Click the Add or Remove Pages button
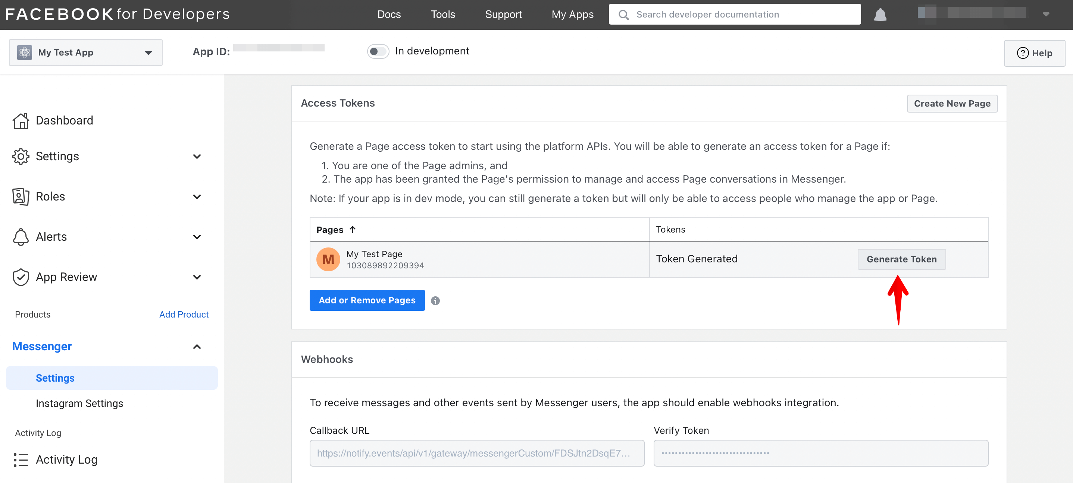Viewport: 1073px width, 483px height. (367, 300)
